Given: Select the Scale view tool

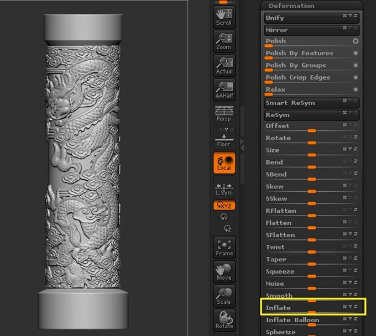Looking at the screenshot, I should (x=224, y=296).
